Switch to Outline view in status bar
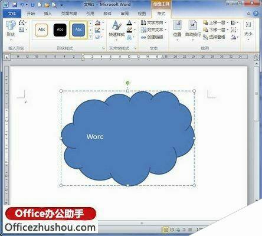 pos(184,230)
